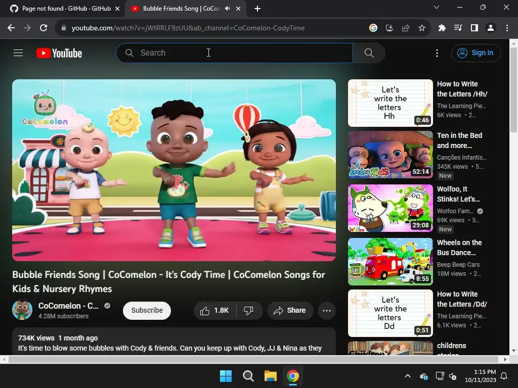
Task: Mute the tab via its speaker icon
Action: [227, 9]
